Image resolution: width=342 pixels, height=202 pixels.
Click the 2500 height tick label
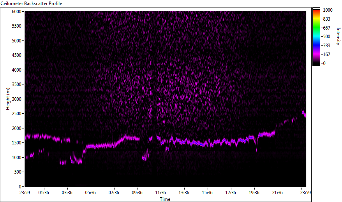click(x=17, y=114)
